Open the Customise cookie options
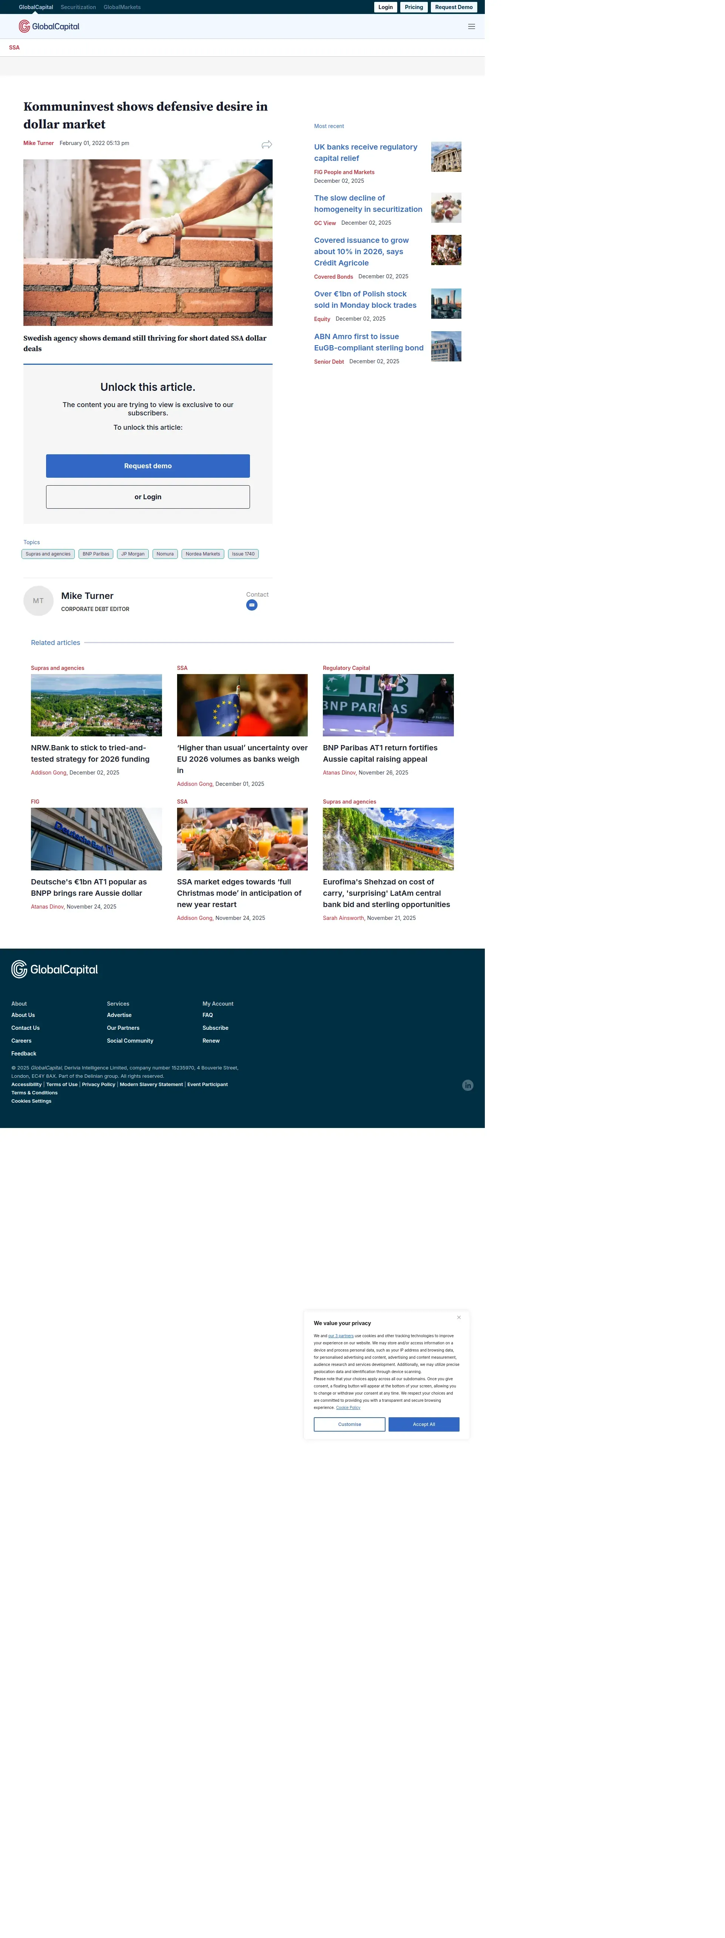The width and height of the screenshot is (725, 1938). (349, 1424)
